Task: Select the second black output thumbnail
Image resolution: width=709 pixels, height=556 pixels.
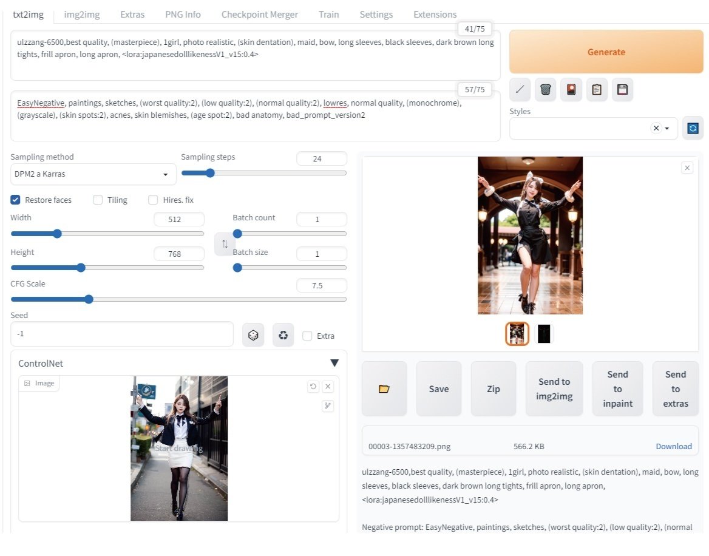Action: point(544,334)
